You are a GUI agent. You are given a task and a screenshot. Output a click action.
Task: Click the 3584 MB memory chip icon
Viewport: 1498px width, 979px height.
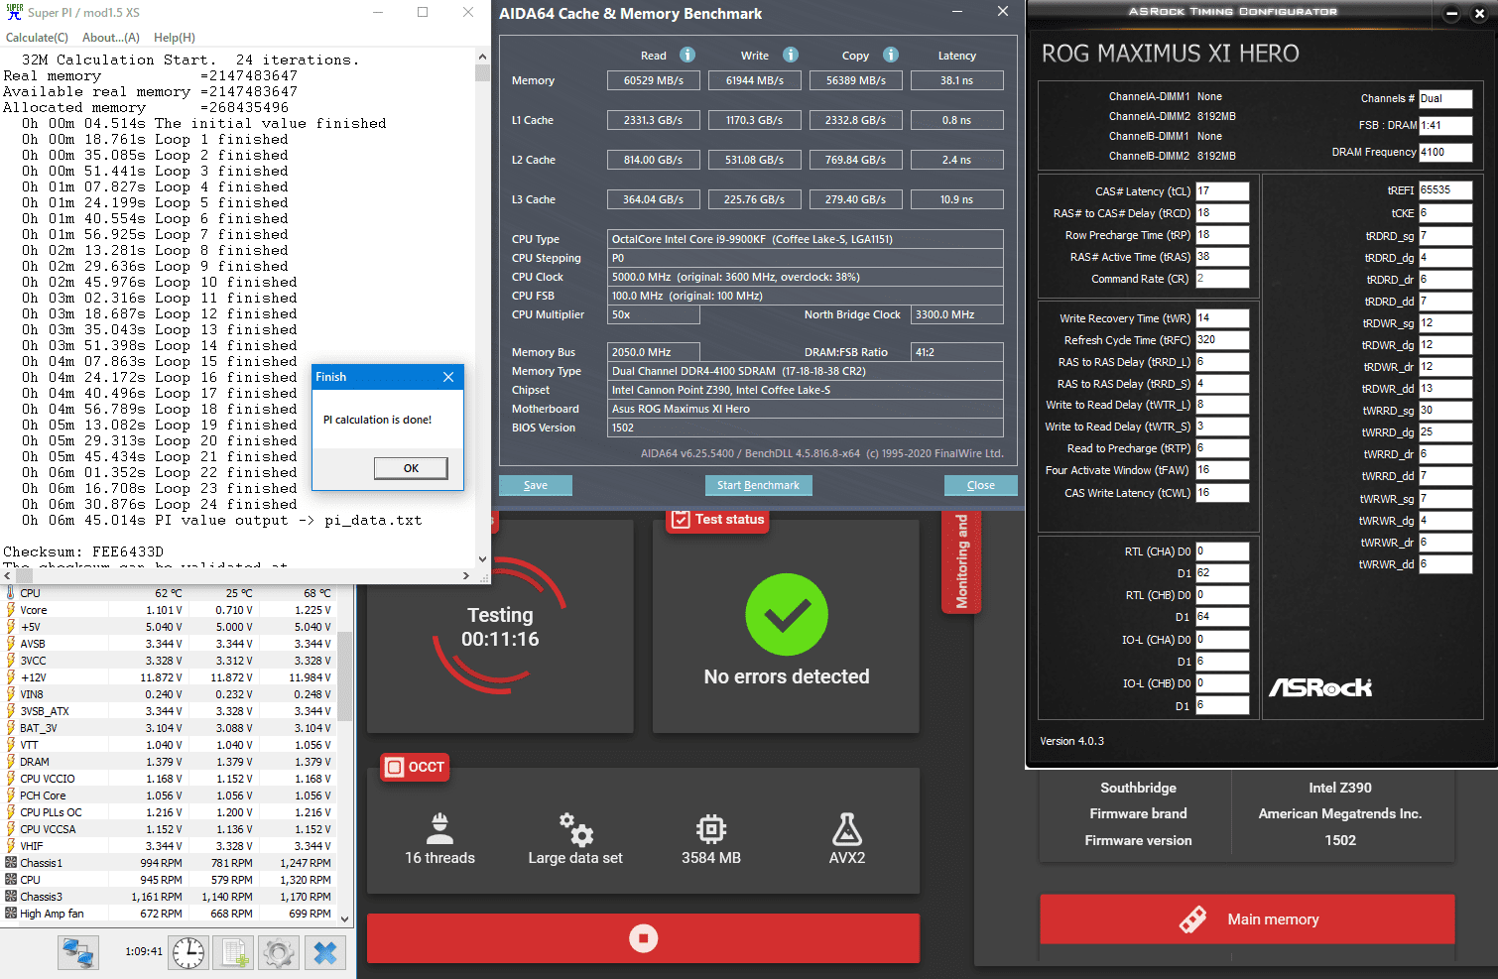pos(711,828)
